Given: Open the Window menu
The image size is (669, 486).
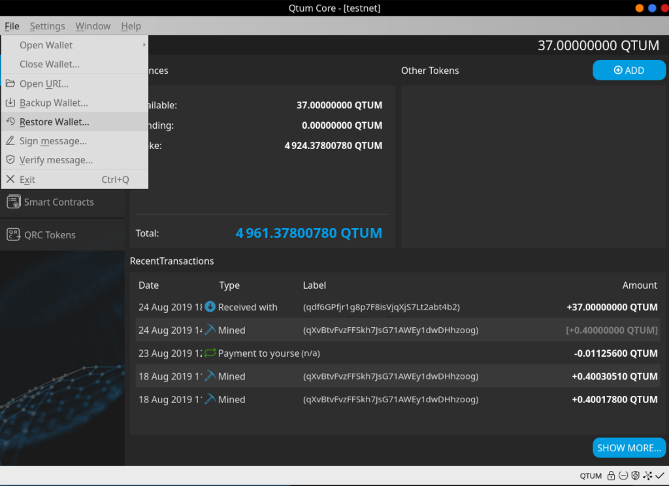Looking at the screenshot, I should click(x=93, y=26).
